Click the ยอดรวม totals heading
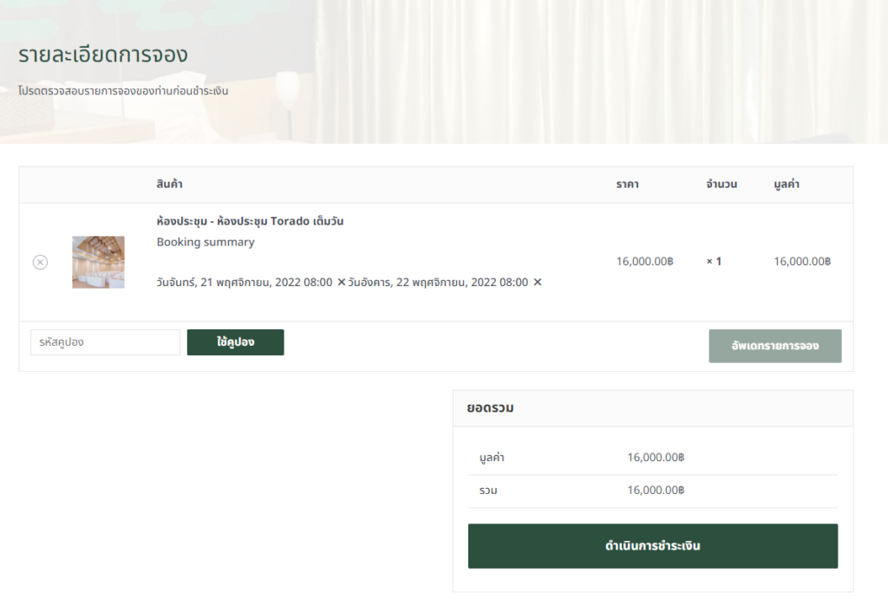Image resolution: width=888 pixels, height=605 pixels. 490,408
